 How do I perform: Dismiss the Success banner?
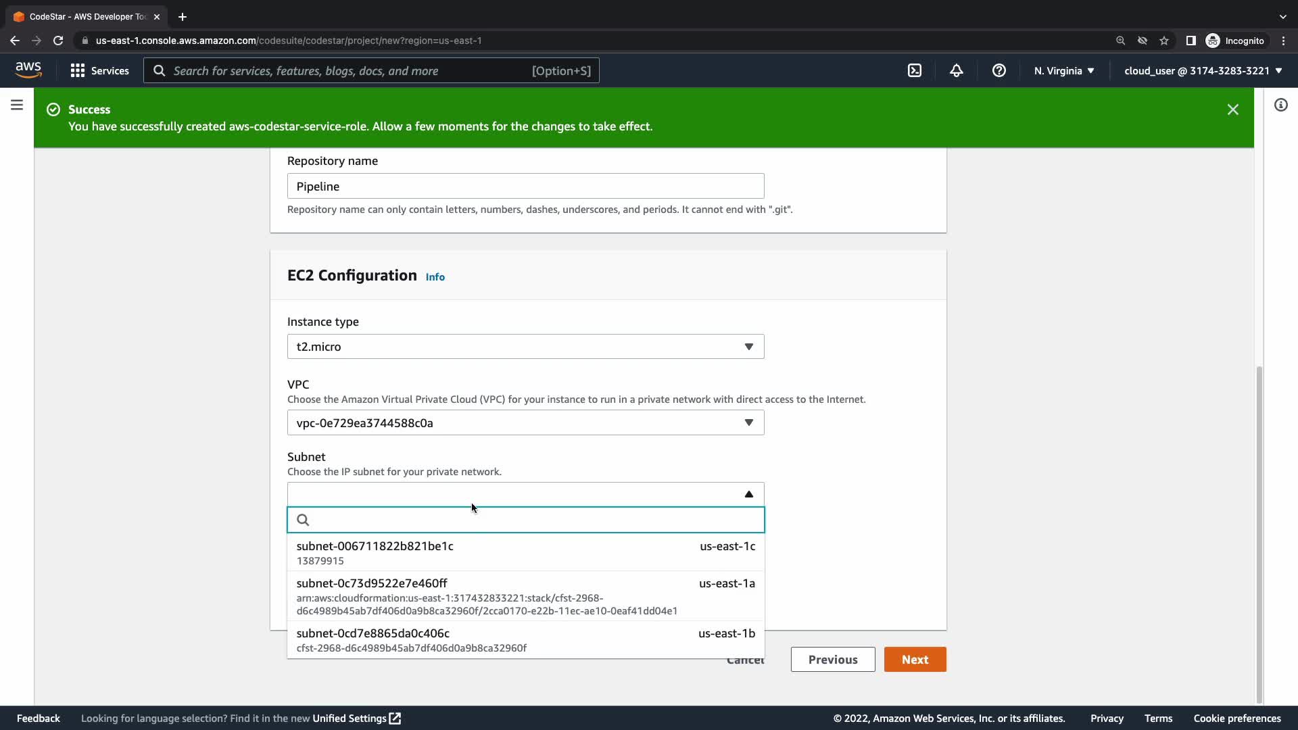click(x=1232, y=109)
